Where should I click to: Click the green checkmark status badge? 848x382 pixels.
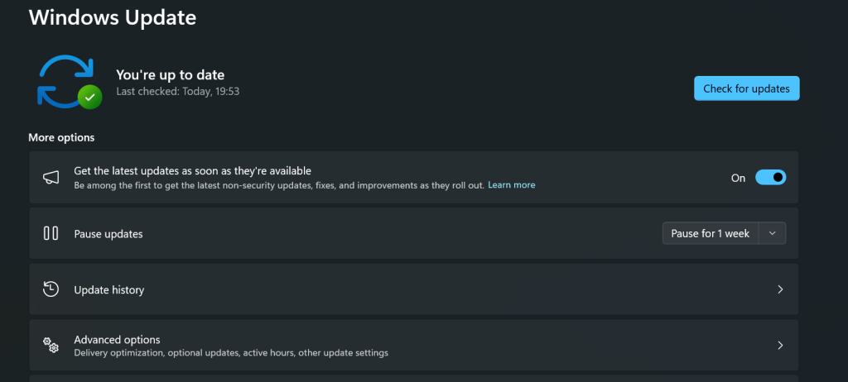[89, 98]
